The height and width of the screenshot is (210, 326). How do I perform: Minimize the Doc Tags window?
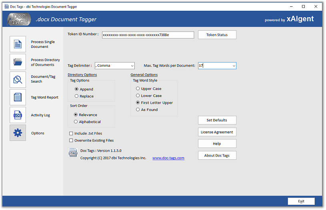(x=291, y=6)
